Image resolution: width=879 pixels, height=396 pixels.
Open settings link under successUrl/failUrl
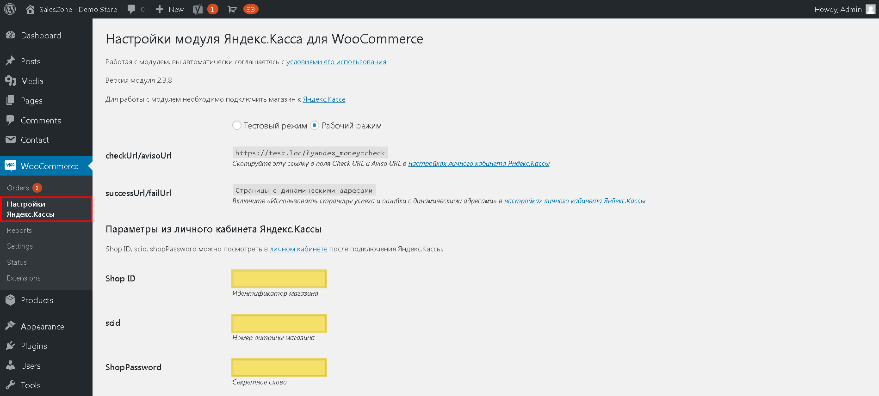tap(575, 201)
